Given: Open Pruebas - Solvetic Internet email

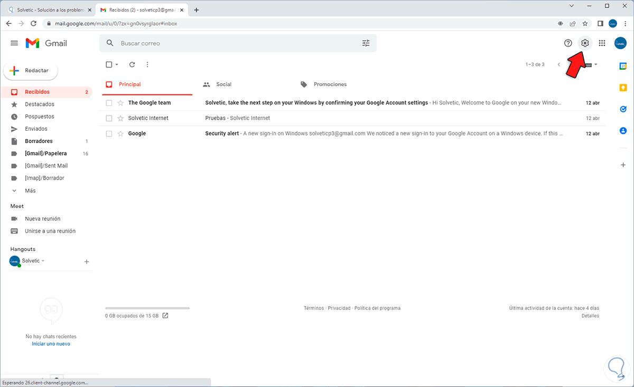Looking at the screenshot, I should (237, 118).
